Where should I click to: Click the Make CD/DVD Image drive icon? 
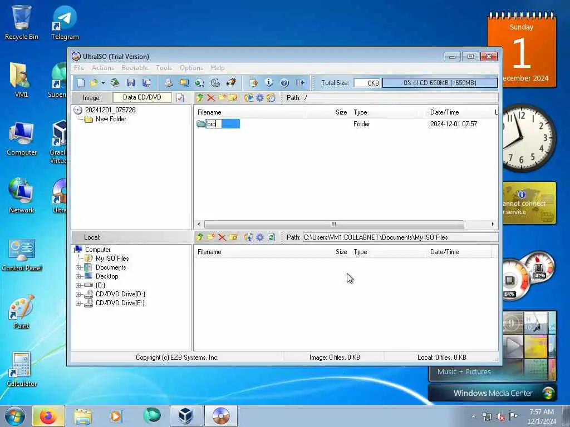[168, 83]
